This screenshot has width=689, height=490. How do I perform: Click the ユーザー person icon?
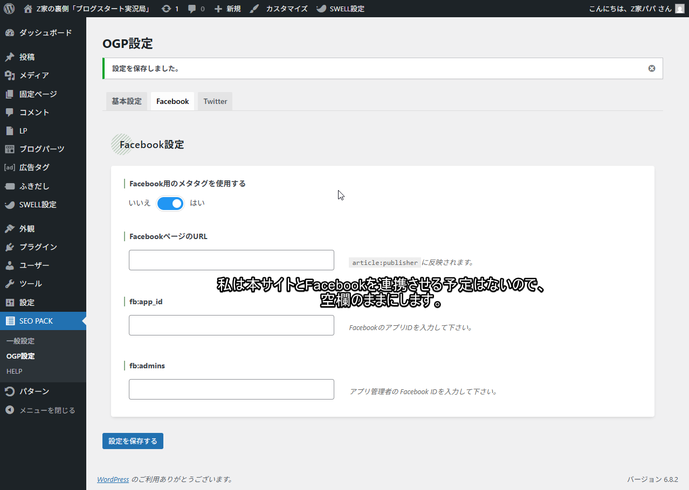pos(9,265)
